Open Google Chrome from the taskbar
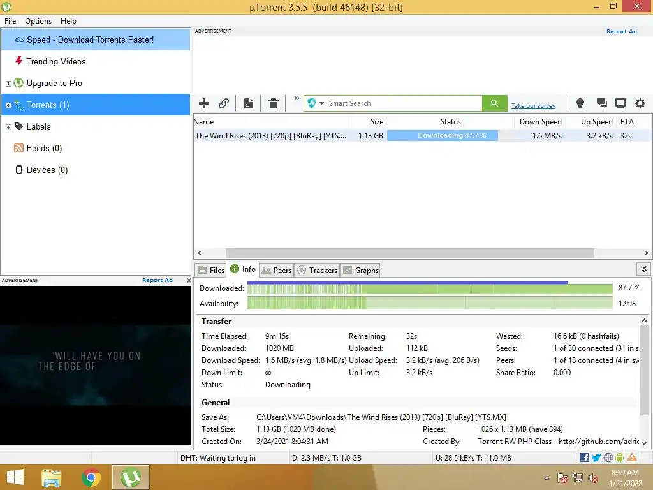The width and height of the screenshot is (653, 490). [91, 477]
